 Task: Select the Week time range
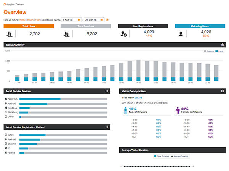[22, 19]
